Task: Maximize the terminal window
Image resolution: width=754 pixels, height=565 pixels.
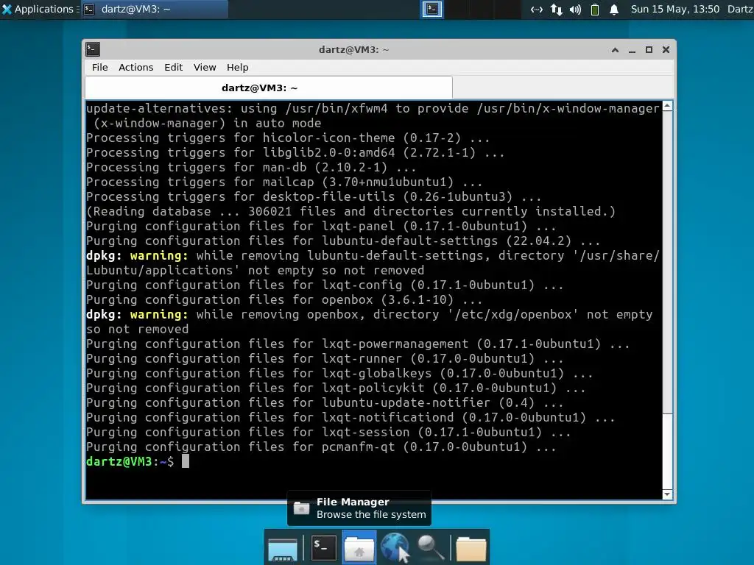Action: (649, 49)
